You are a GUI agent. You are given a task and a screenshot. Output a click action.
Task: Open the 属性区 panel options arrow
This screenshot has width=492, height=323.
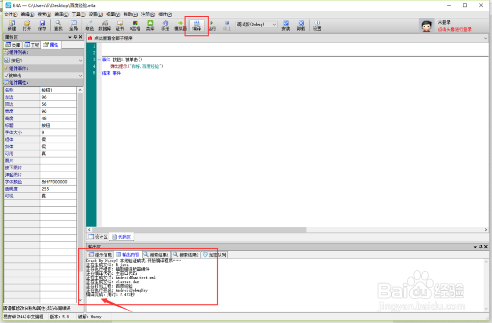pos(70,37)
